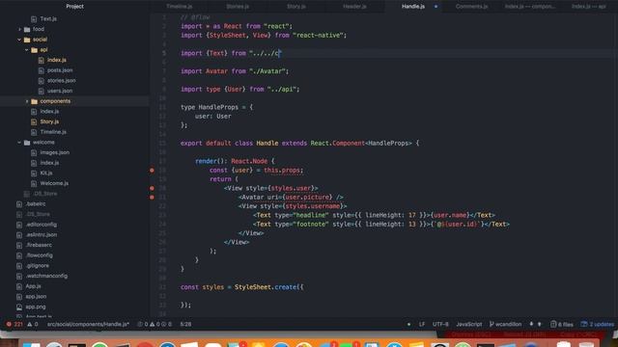Open App.js in the tree

(x=33, y=286)
